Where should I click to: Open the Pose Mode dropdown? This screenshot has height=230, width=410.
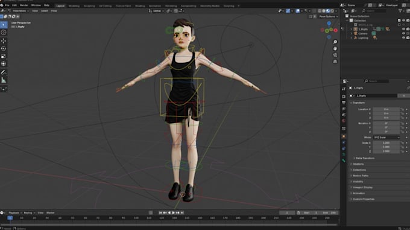coord(19,11)
